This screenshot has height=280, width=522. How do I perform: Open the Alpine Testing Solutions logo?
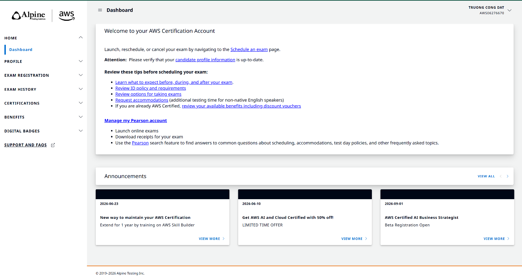28,15
